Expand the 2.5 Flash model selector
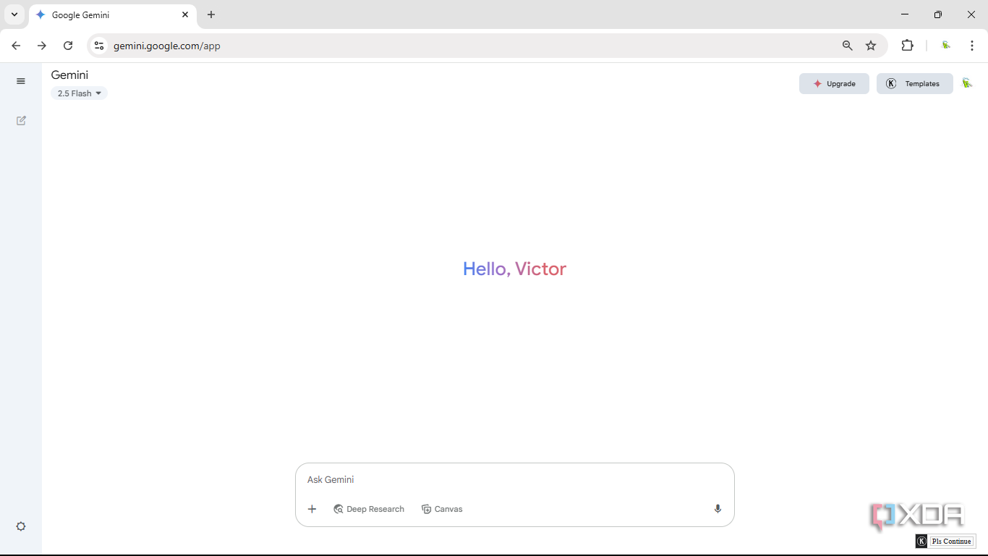The image size is (988, 556). (x=79, y=93)
